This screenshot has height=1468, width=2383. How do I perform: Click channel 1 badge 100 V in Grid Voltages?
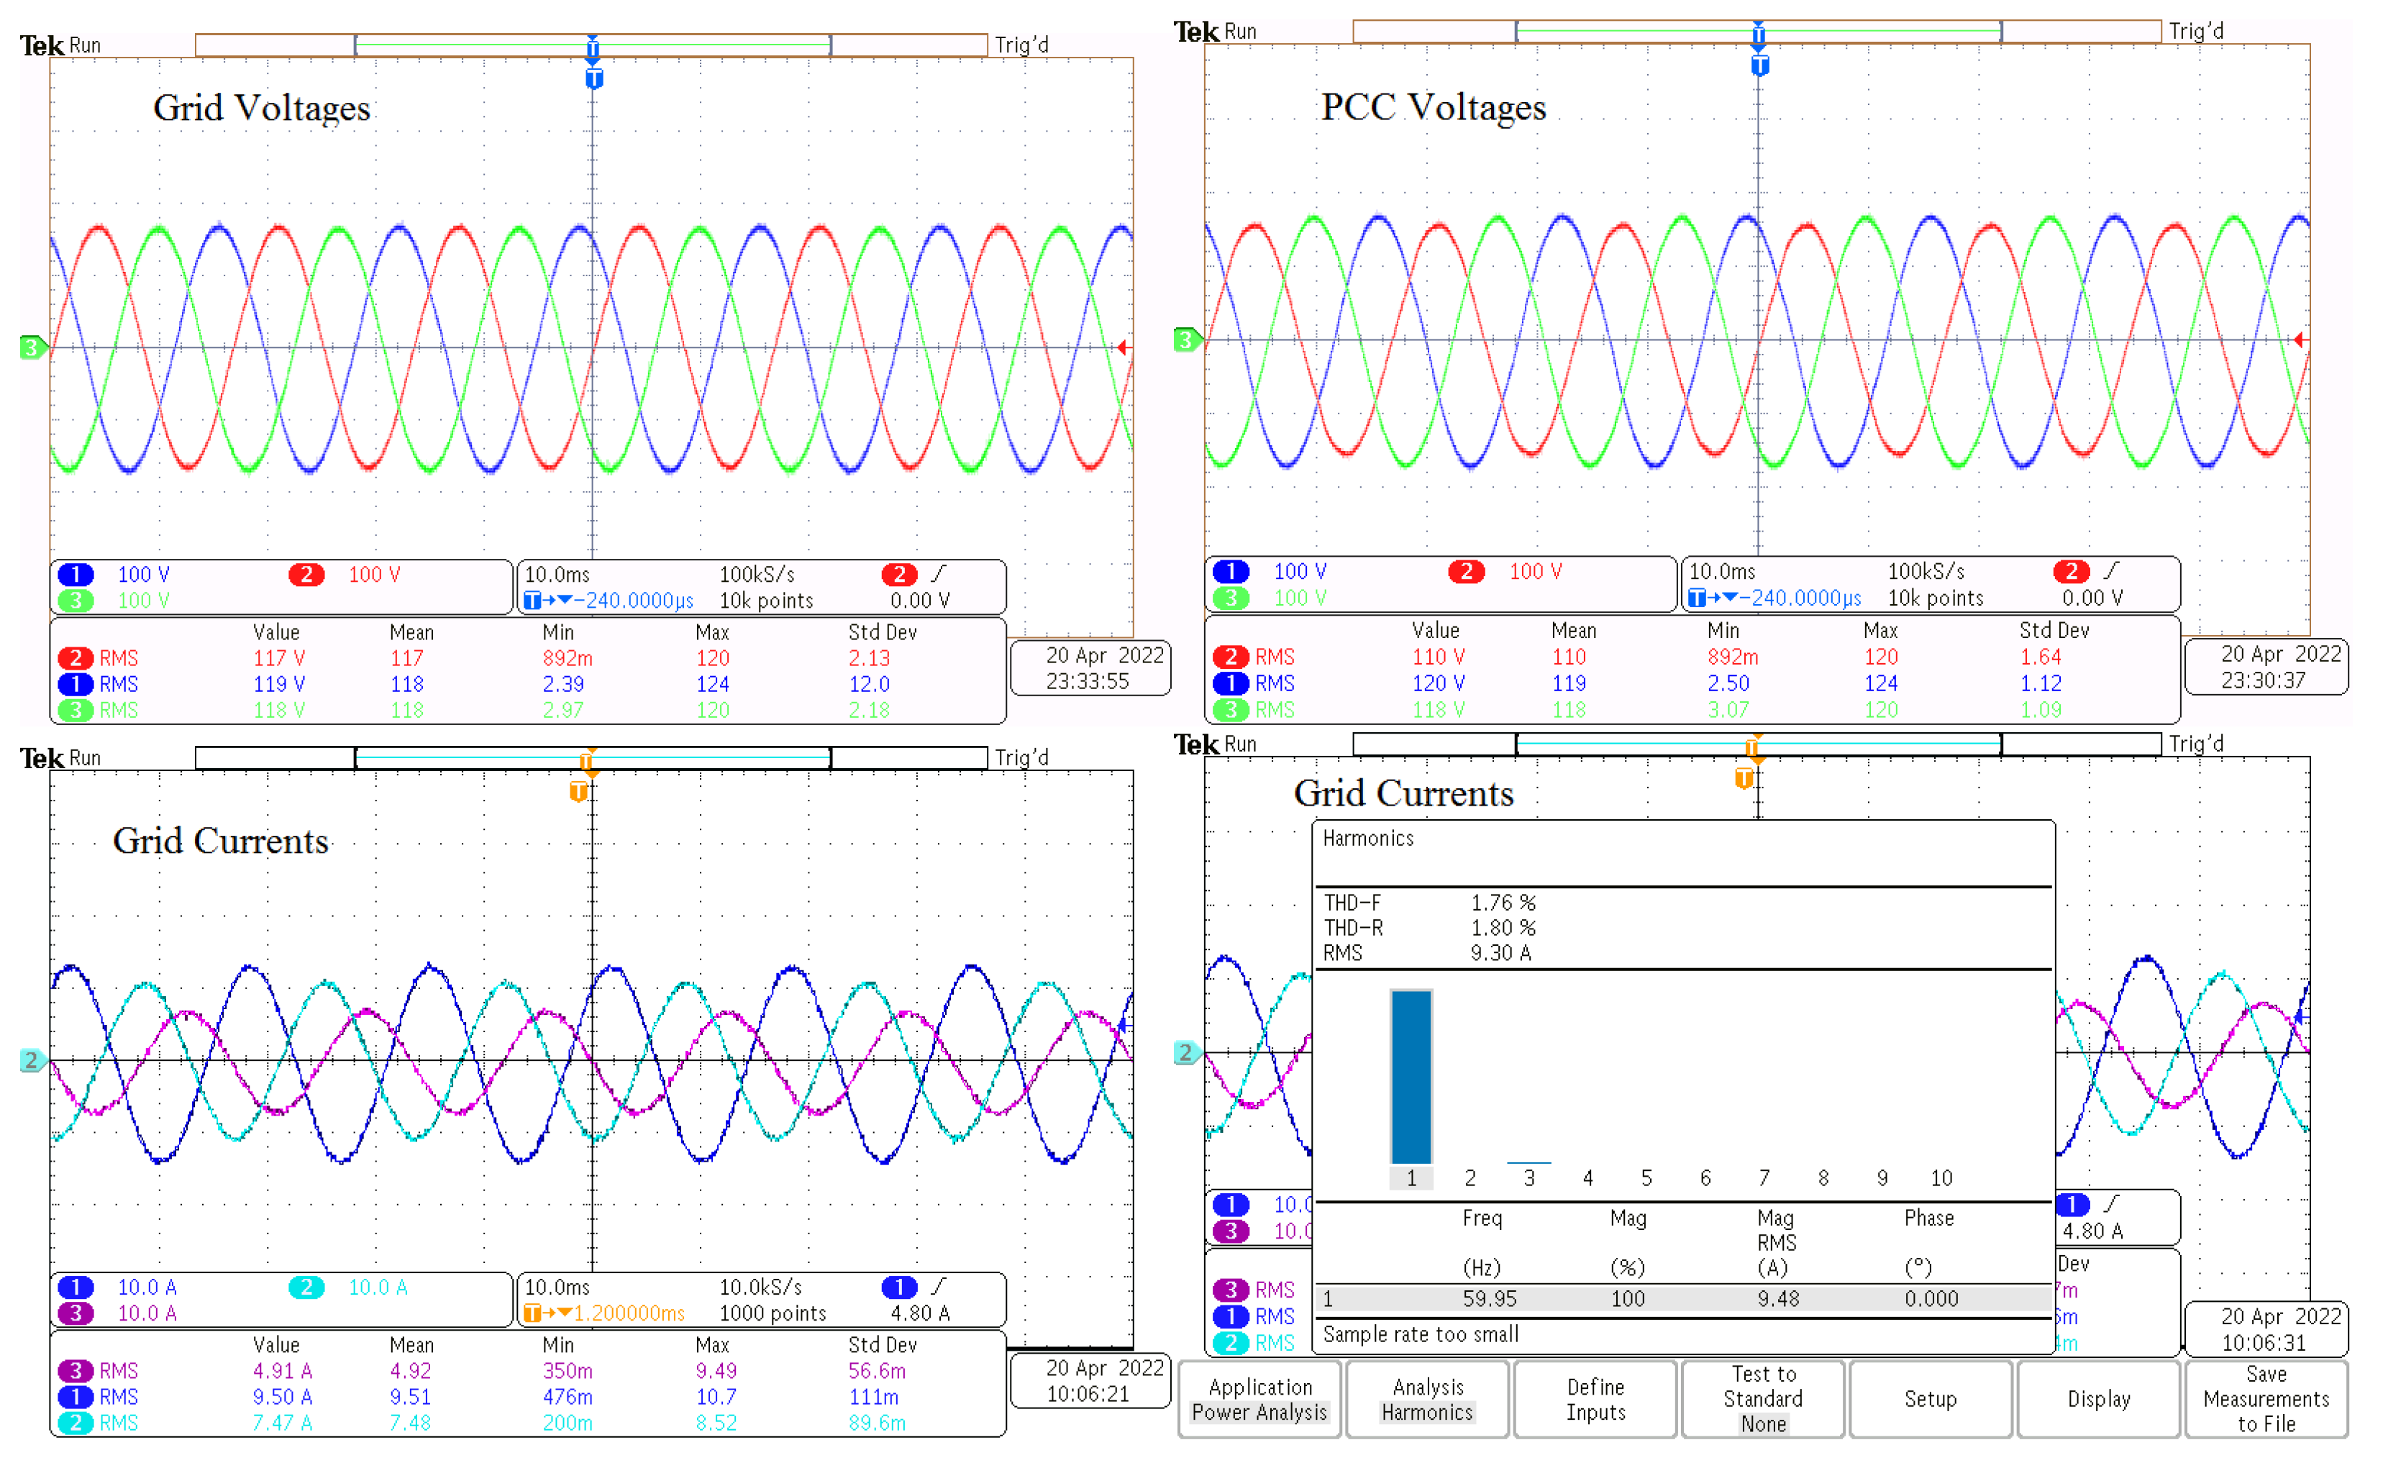pos(76,574)
